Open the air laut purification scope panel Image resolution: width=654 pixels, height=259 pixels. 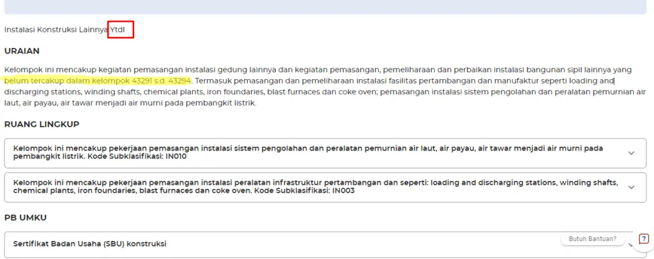pyautogui.click(x=307, y=153)
